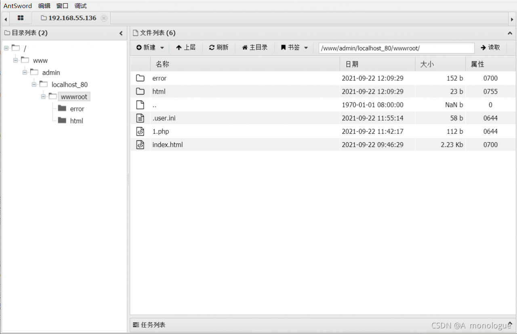
Task: Select the index.html file name
Action: click(x=168, y=145)
